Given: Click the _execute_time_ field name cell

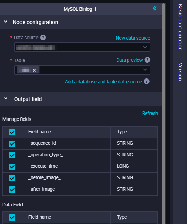Looking at the screenshot, I should (66, 167).
